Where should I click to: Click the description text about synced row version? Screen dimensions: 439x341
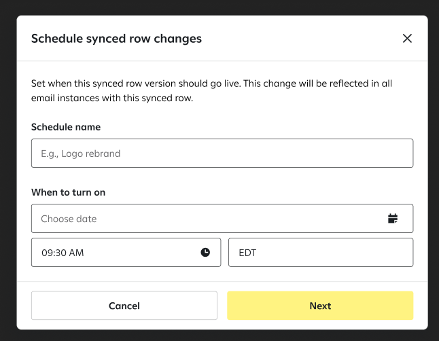pos(211,91)
